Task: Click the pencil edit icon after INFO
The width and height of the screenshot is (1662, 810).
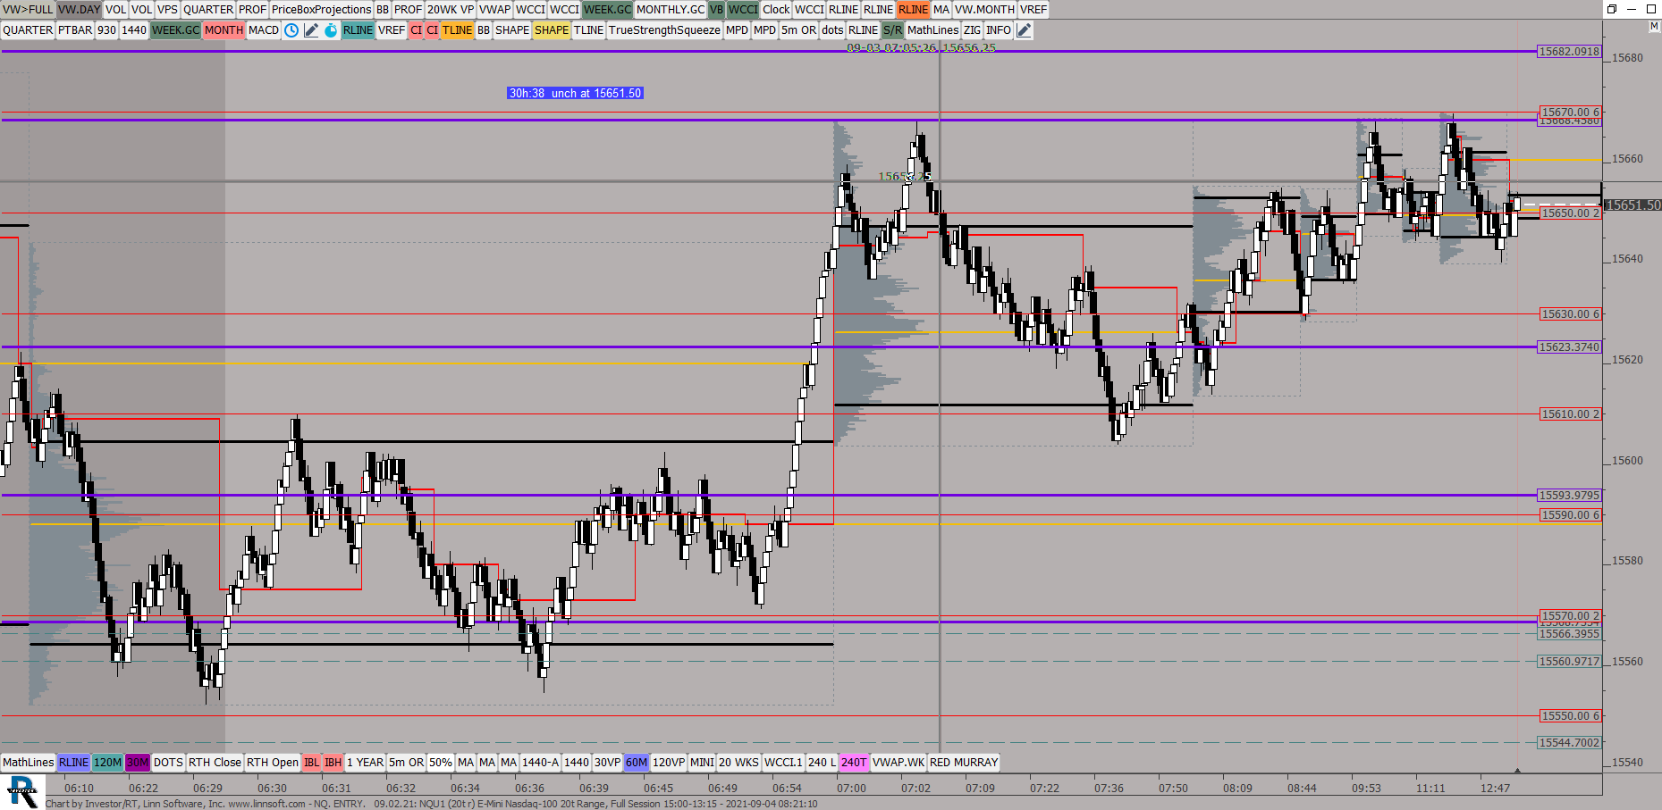Action: 1025,30
